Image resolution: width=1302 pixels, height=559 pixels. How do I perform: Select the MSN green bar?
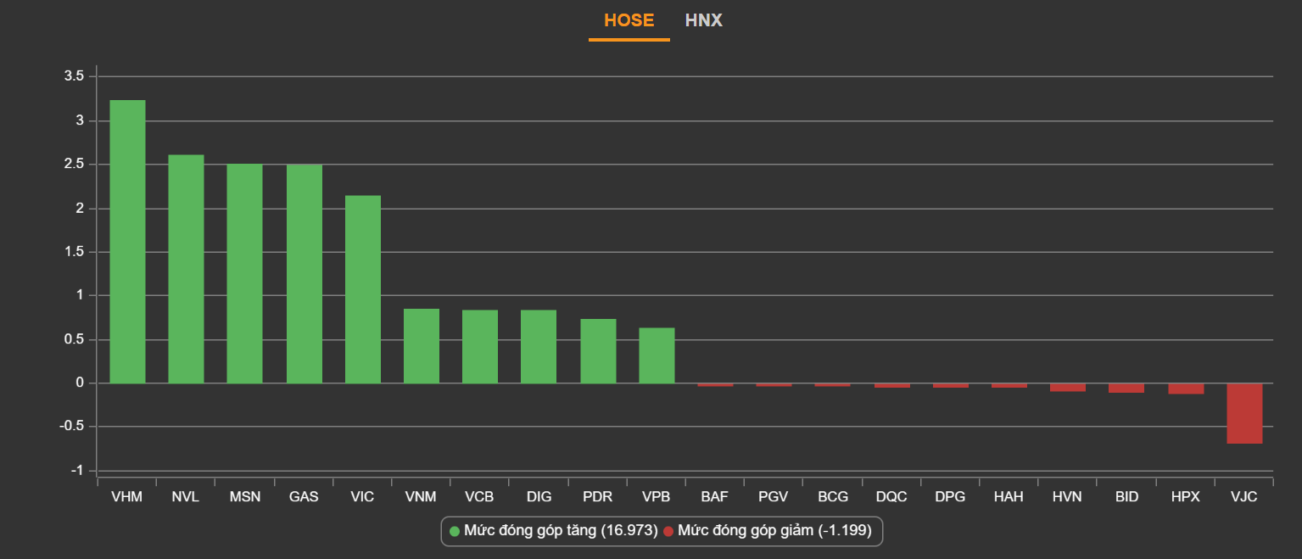tap(244, 273)
